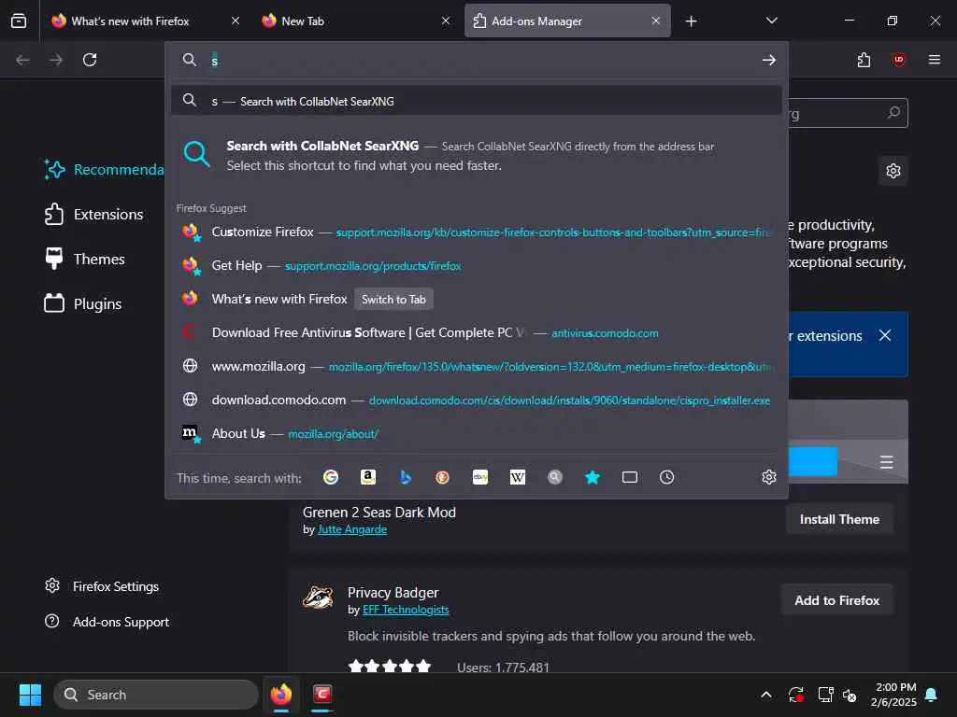Image resolution: width=957 pixels, height=717 pixels.
Task: Show hidden system tray icons
Action: pos(766,695)
